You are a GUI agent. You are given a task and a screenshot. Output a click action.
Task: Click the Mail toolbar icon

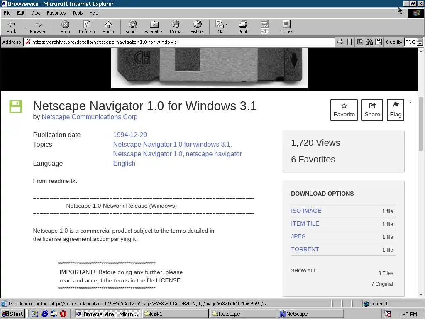click(x=221, y=27)
